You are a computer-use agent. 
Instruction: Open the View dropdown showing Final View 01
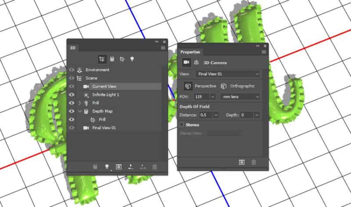228,74
